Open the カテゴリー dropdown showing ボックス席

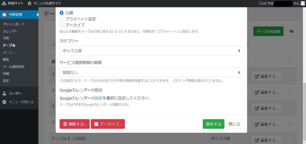pos(151,51)
